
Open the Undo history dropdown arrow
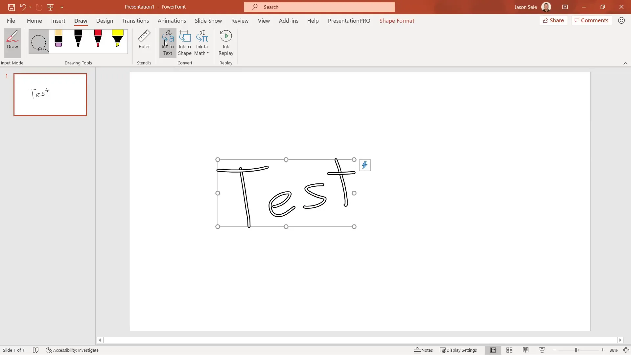click(30, 7)
